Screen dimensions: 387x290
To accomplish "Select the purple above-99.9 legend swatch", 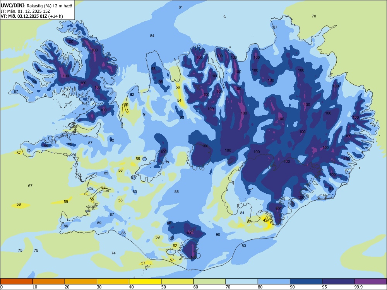I will [x=370, y=281].
